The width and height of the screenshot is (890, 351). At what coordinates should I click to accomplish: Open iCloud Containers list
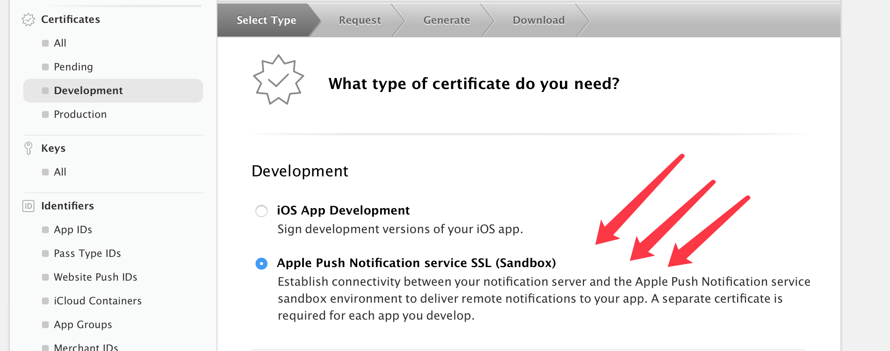[x=97, y=301]
